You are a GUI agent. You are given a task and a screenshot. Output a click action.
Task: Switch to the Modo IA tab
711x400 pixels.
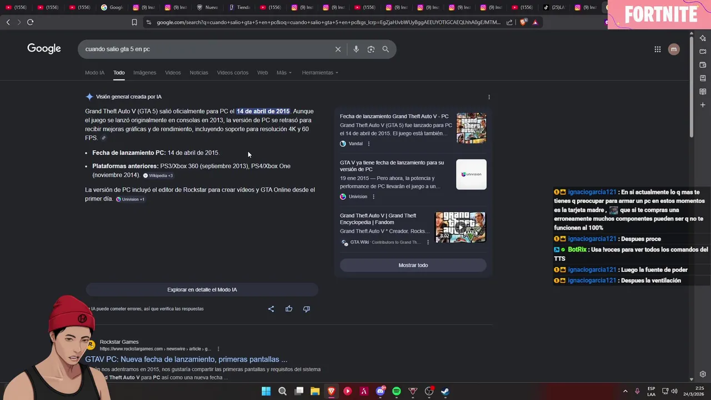coord(94,73)
